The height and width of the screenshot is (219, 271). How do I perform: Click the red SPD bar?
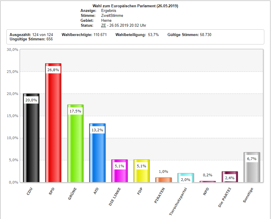[53, 123]
